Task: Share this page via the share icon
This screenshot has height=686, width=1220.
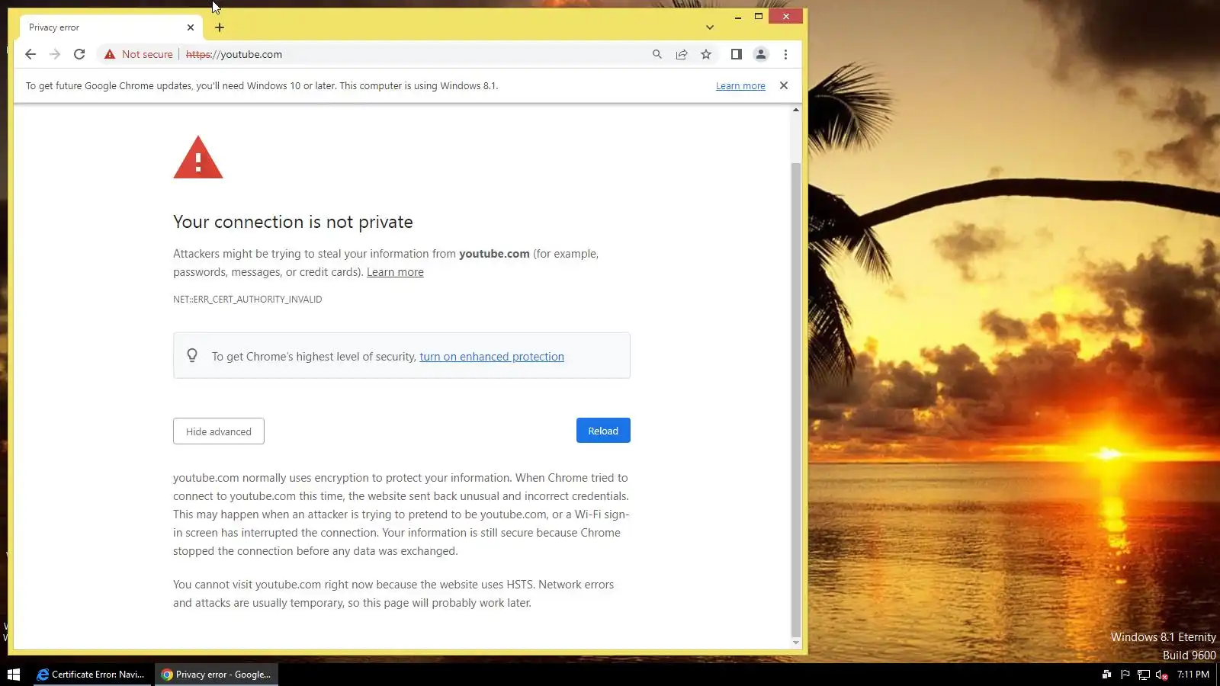Action: tap(682, 54)
